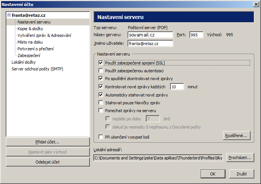The image size is (261, 184).
Task: Open Potvrzení o přečtení settings
Action: click(x=35, y=49)
